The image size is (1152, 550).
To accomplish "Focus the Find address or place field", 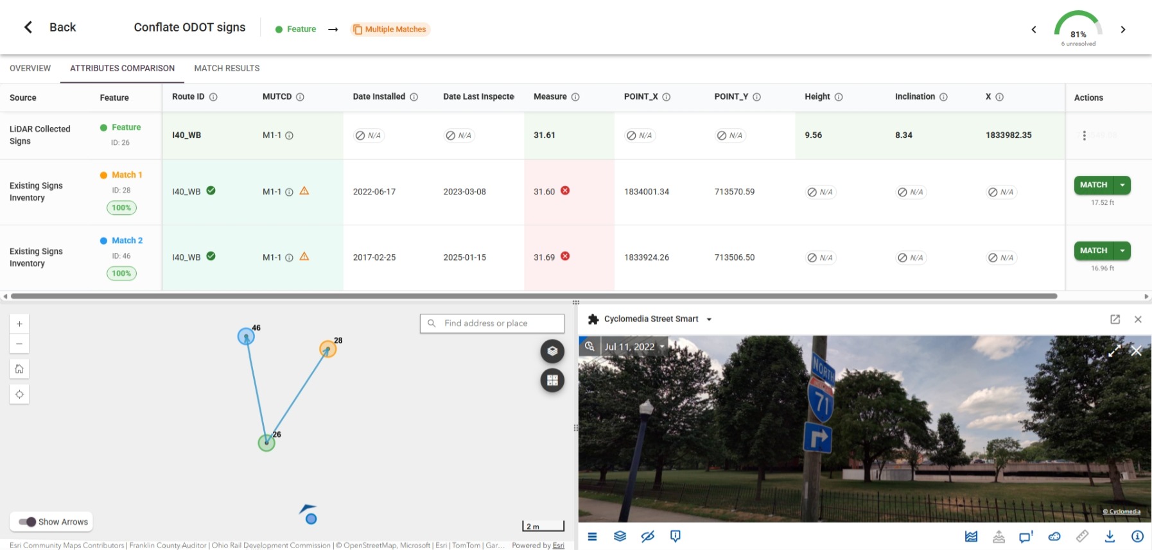I will pos(492,323).
